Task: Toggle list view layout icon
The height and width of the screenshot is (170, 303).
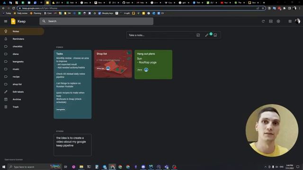Action: (x=271, y=21)
